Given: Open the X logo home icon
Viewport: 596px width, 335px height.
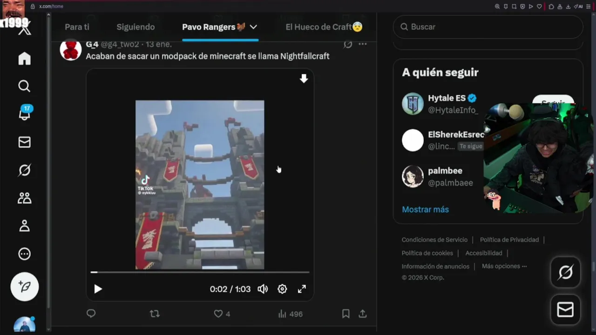Looking at the screenshot, I should (24, 30).
